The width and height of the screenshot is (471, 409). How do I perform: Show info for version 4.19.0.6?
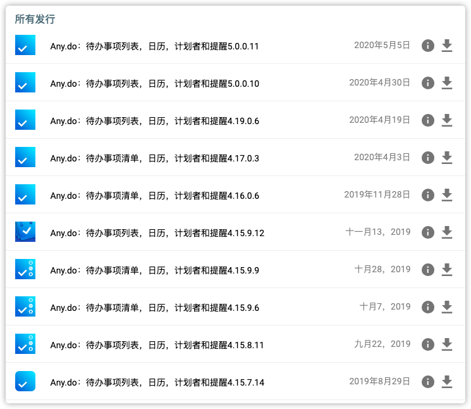click(x=428, y=120)
